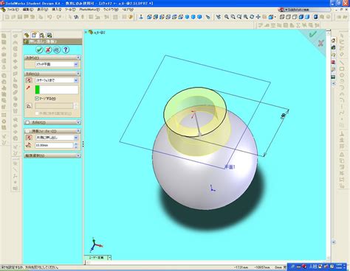
Task: Click the home icon in the task pane
Action: pos(333,41)
